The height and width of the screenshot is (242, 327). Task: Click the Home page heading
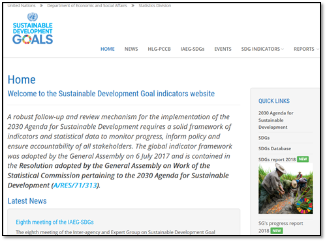point(22,79)
